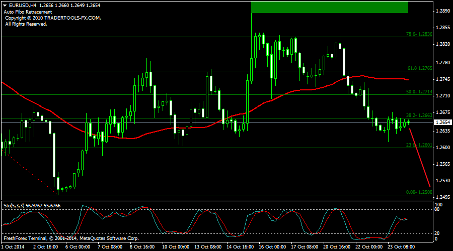Click the chart menu triangle beside EURUSD,H4
The image size is (453, 251).
5,6
